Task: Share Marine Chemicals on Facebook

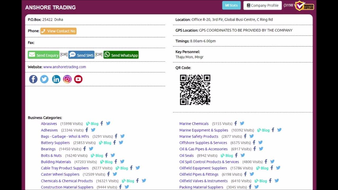Action: (236, 123)
